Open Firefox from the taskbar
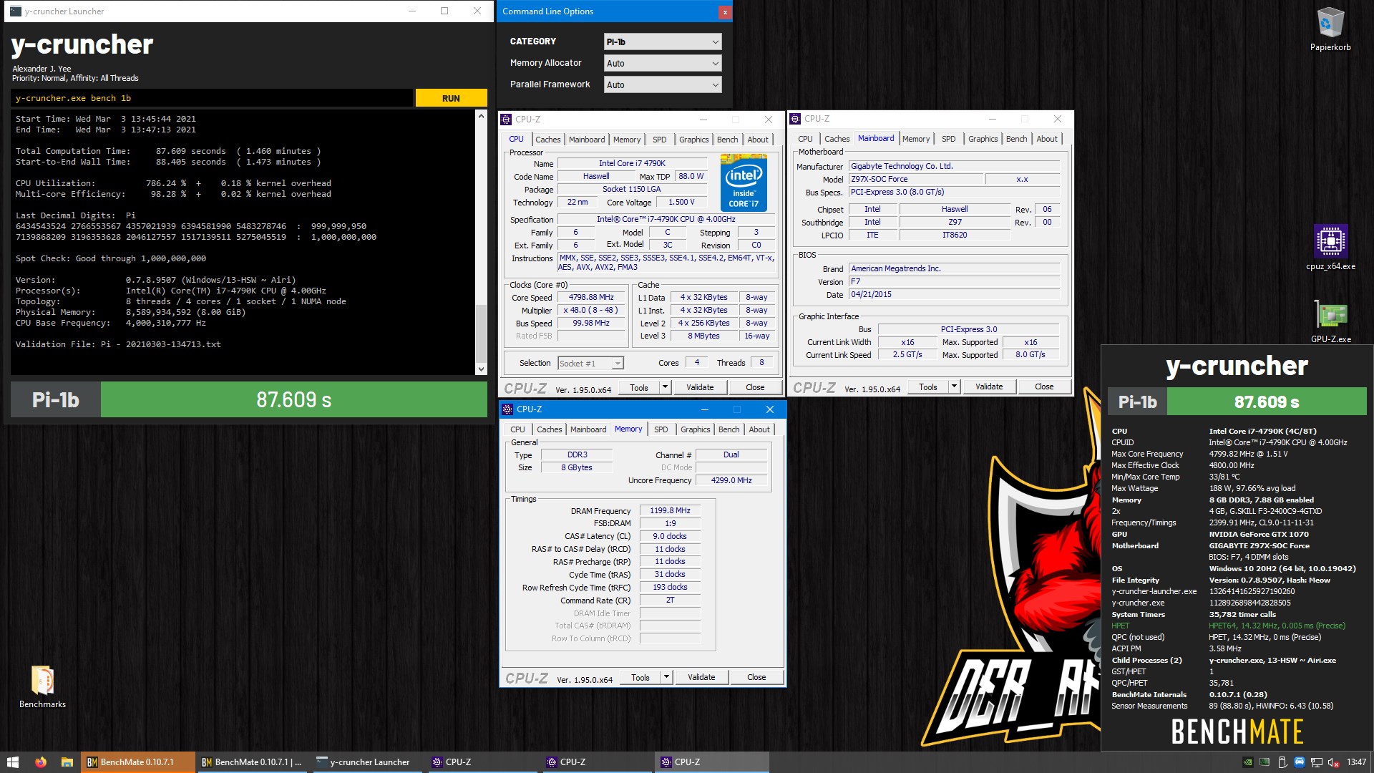Screen dimensions: 1374x773 tap(40, 762)
